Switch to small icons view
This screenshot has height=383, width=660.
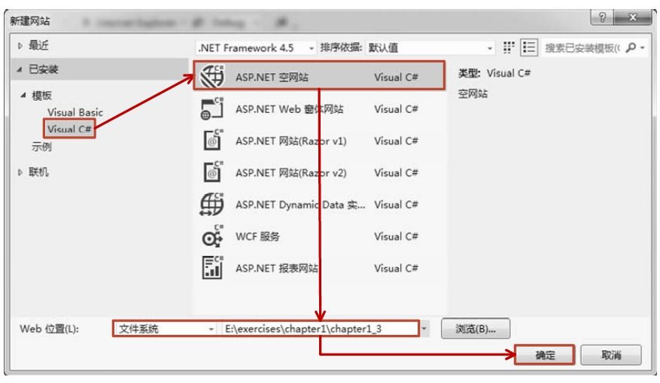click(509, 47)
